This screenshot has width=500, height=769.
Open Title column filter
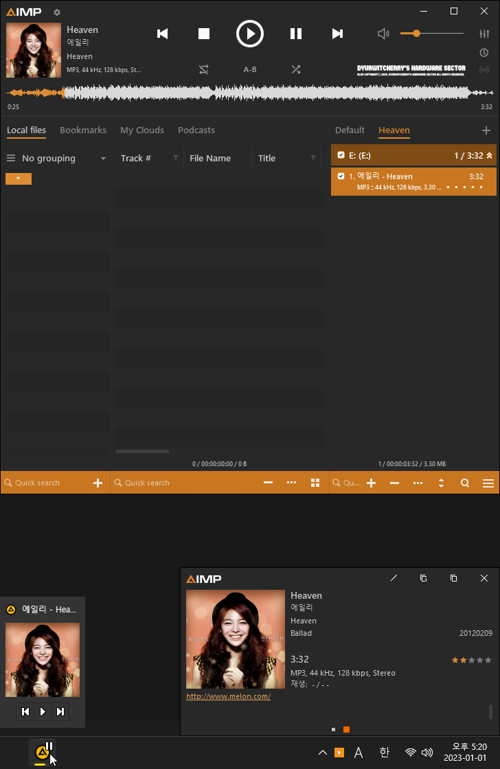(x=313, y=158)
